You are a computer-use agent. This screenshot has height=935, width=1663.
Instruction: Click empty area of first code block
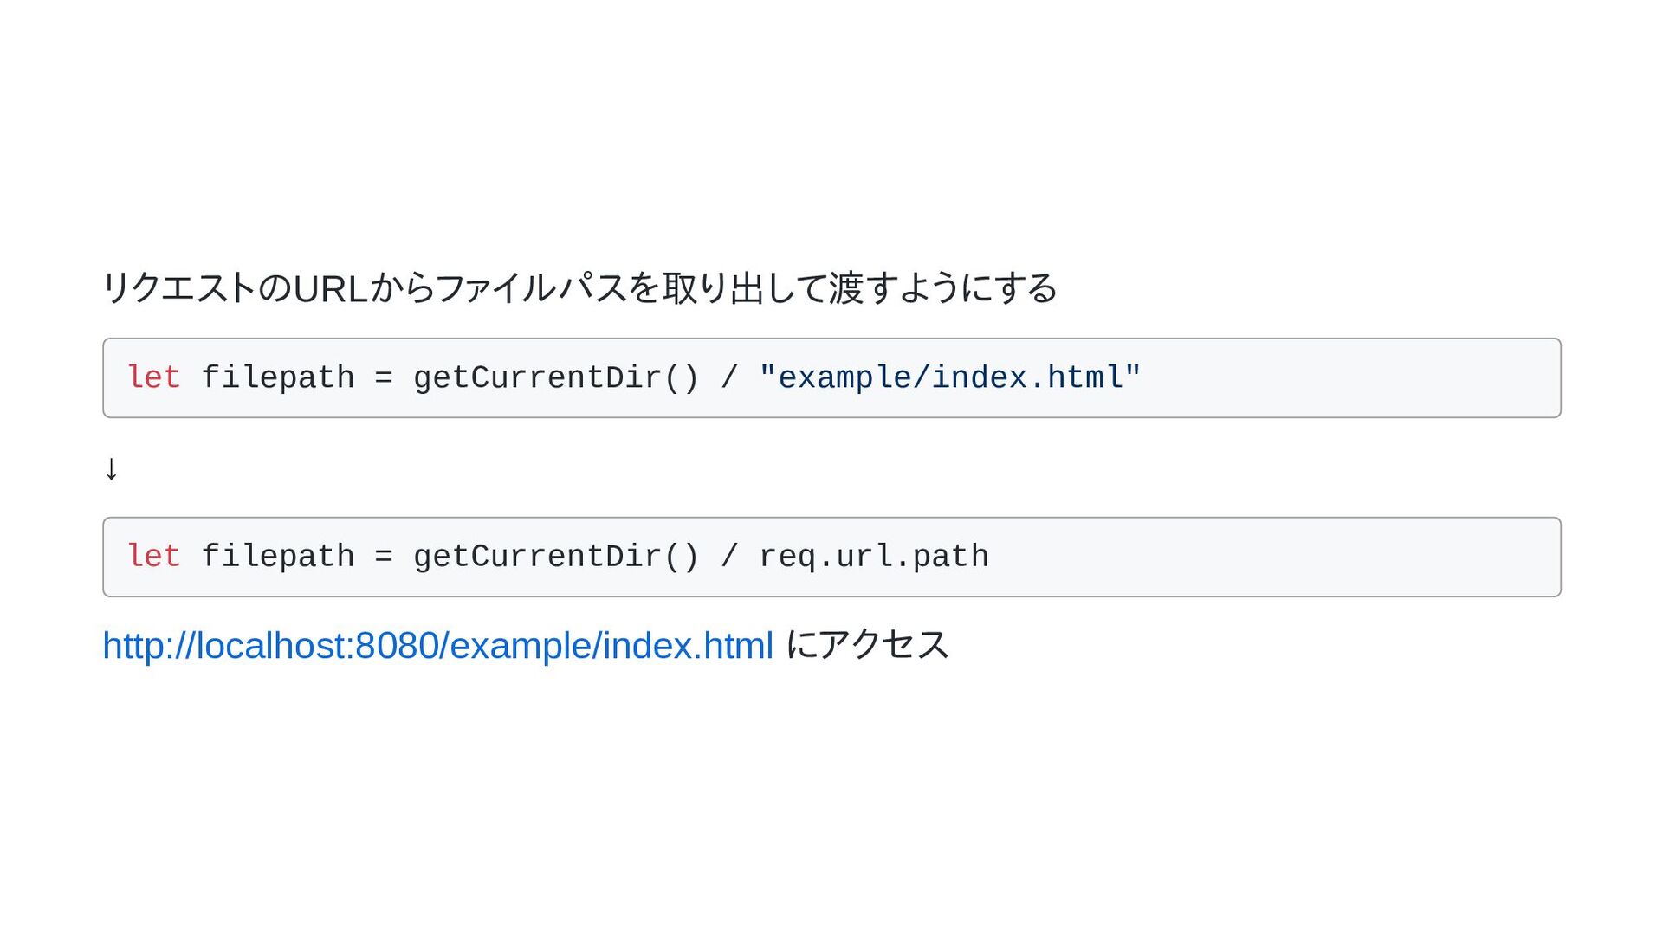[x=1351, y=378]
